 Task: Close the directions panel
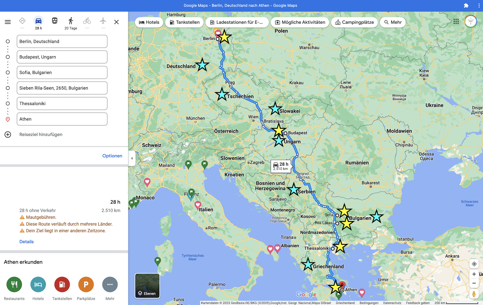116,22
